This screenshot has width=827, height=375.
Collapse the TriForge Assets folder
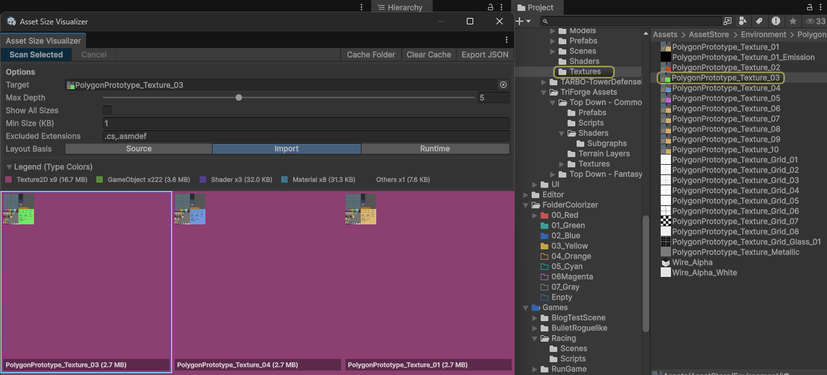(543, 92)
